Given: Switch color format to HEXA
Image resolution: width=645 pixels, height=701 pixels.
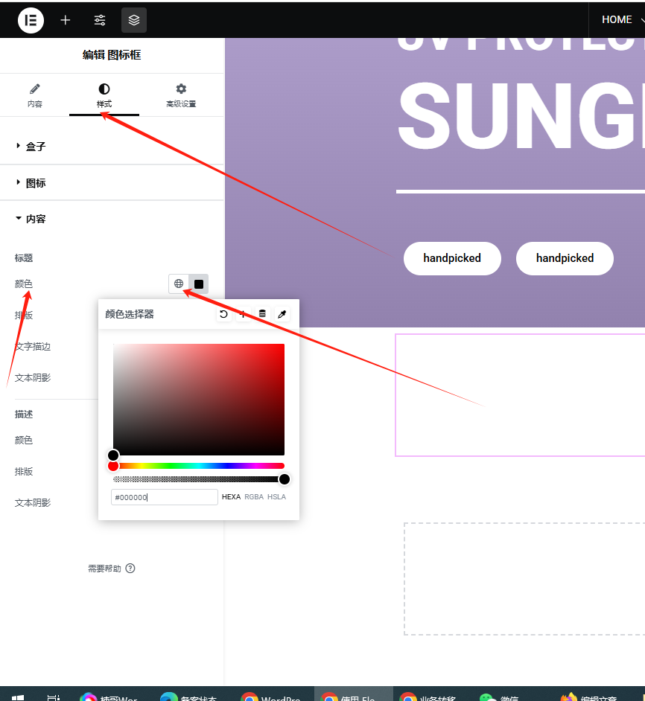Looking at the screenshot, I should pos(231,497).
